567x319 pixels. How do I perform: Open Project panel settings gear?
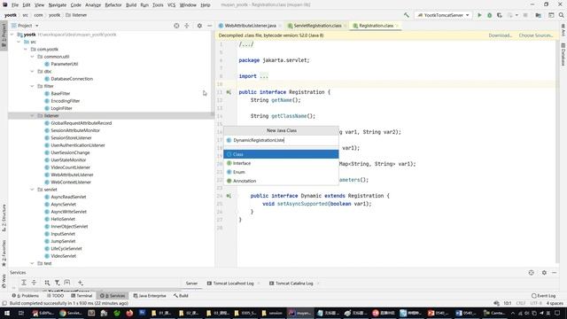[x=199, y=26]
